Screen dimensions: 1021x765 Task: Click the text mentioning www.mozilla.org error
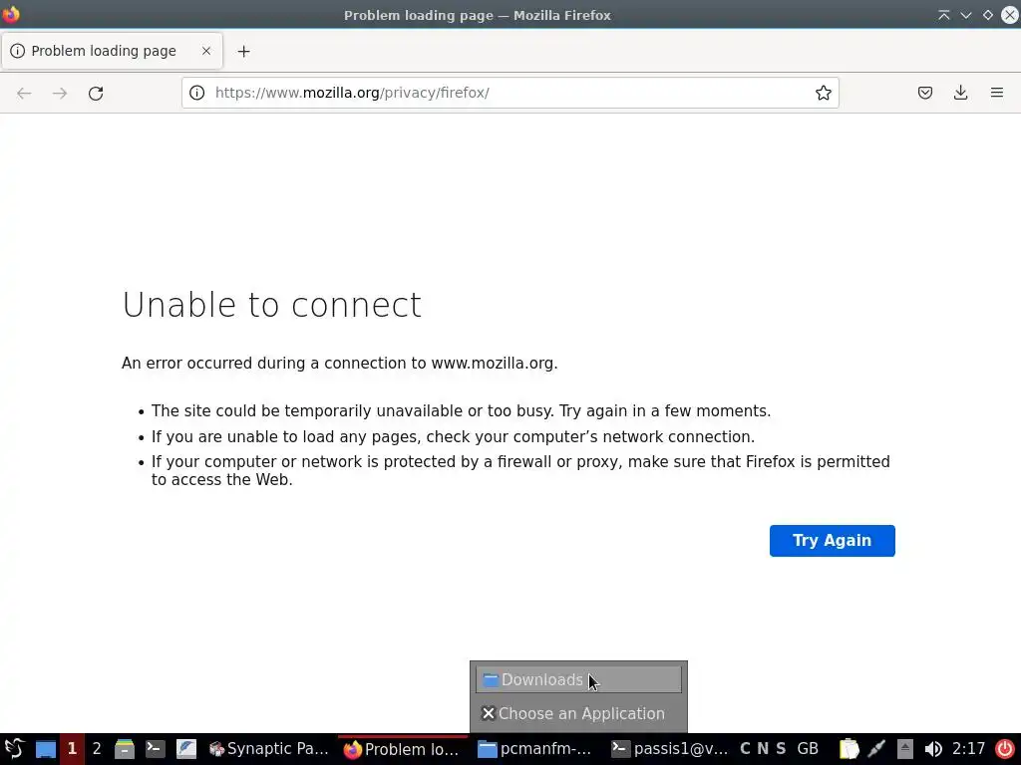(x=339, y=363)
